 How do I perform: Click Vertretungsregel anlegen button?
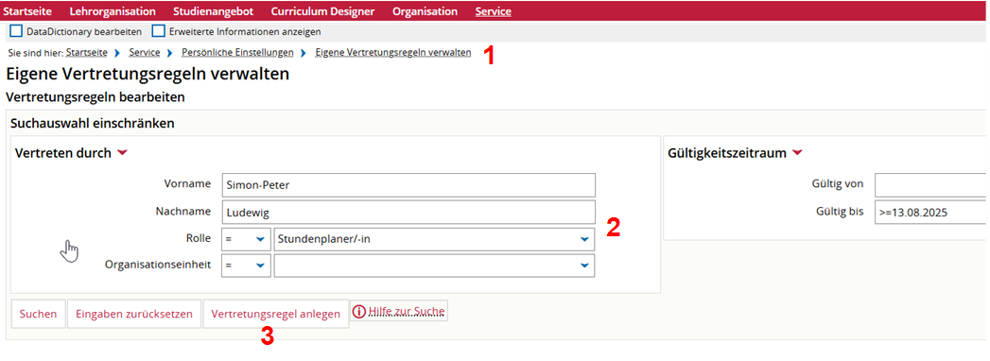(x=276, y=314)
